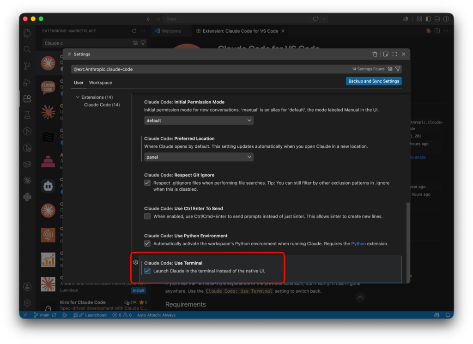Follow the Python extension link
The width and height of the screenshot is (473, 344).
tap(358, 244)
